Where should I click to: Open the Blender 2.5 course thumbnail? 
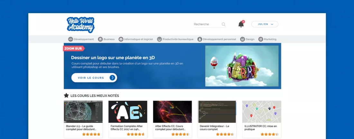point(83,111)
